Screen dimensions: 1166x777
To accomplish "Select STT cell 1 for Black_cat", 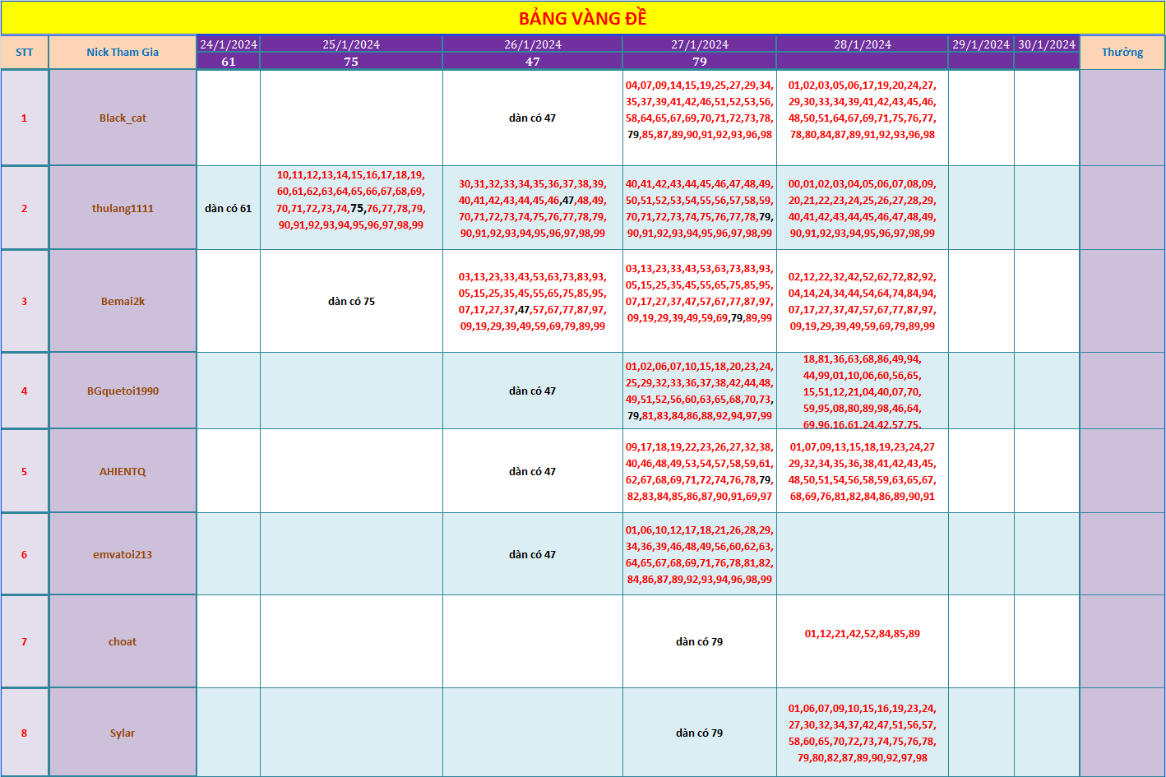I will [x=25, y=118].
